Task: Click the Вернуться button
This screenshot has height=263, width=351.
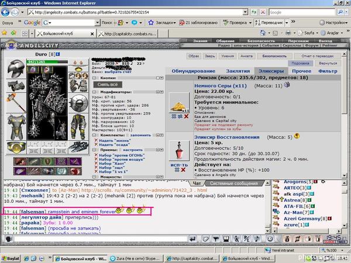Action: tap(328, 63)
